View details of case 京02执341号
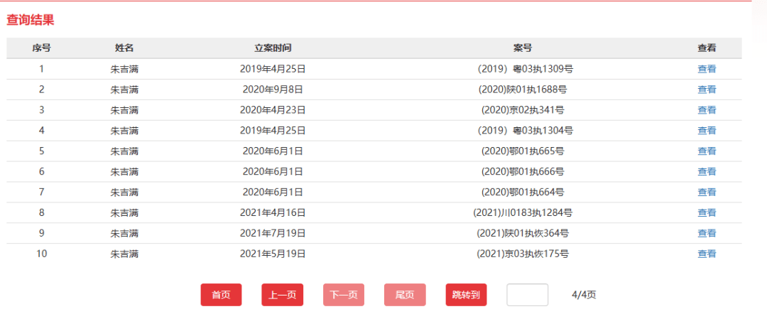This screenshot has height=314, width=767. (706, 110)
